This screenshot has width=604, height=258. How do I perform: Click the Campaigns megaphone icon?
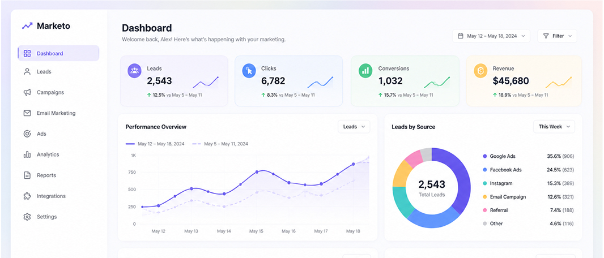tap(27, 92)
